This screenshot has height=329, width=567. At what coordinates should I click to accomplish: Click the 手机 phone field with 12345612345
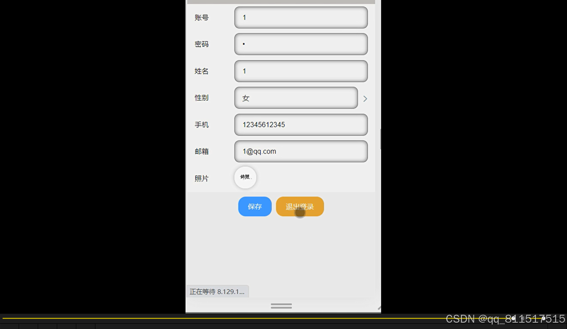tap(301, 125)
